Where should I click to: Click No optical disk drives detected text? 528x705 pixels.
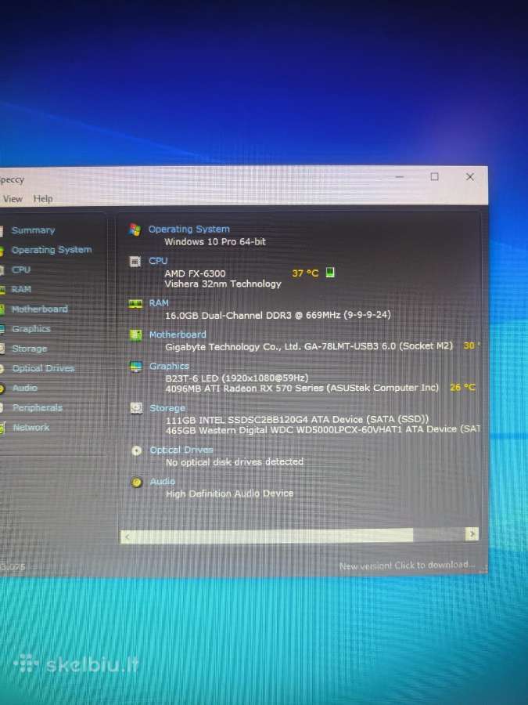235,462
